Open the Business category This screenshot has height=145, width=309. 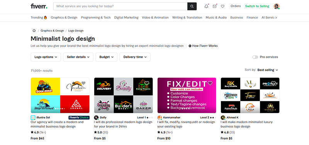pos(237,17)
